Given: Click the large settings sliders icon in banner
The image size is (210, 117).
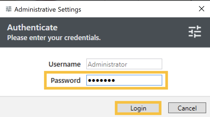Looking at the screenshot, I should (x=195, y=32).
